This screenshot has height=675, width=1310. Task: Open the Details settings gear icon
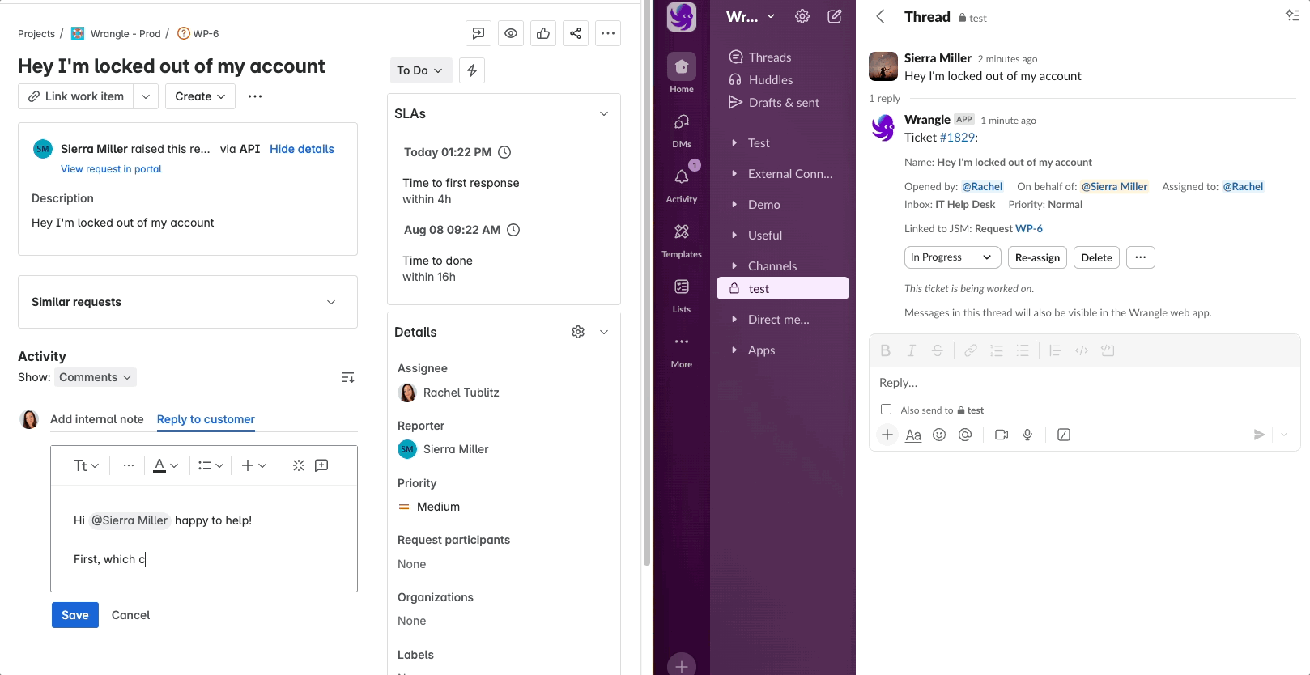click(x=578, y=332)
